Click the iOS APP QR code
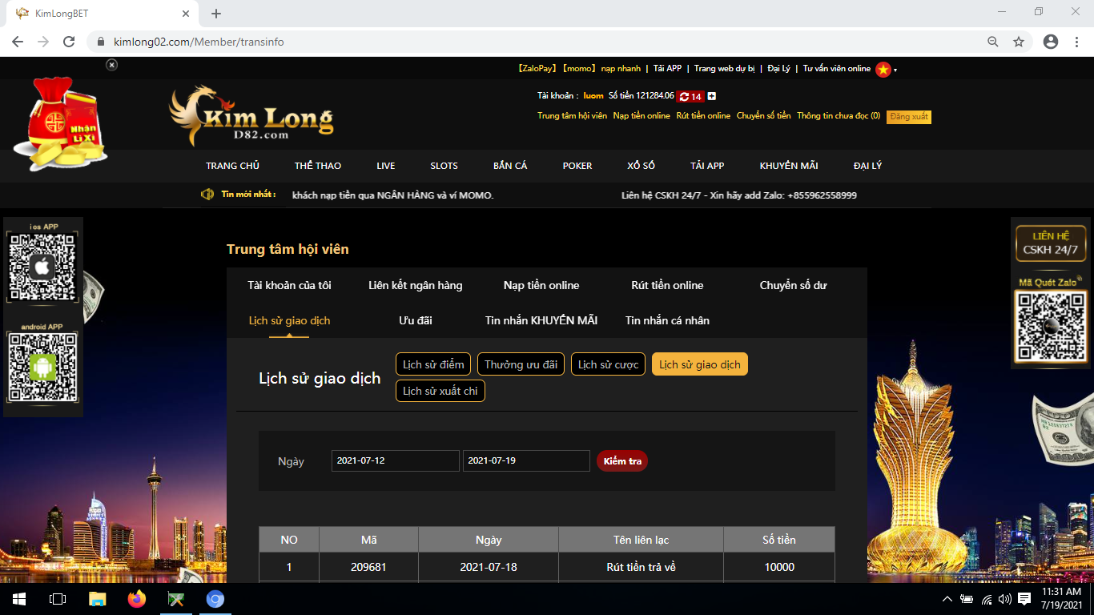This screenshot has height=615, width=1094. tap(42, 266)
